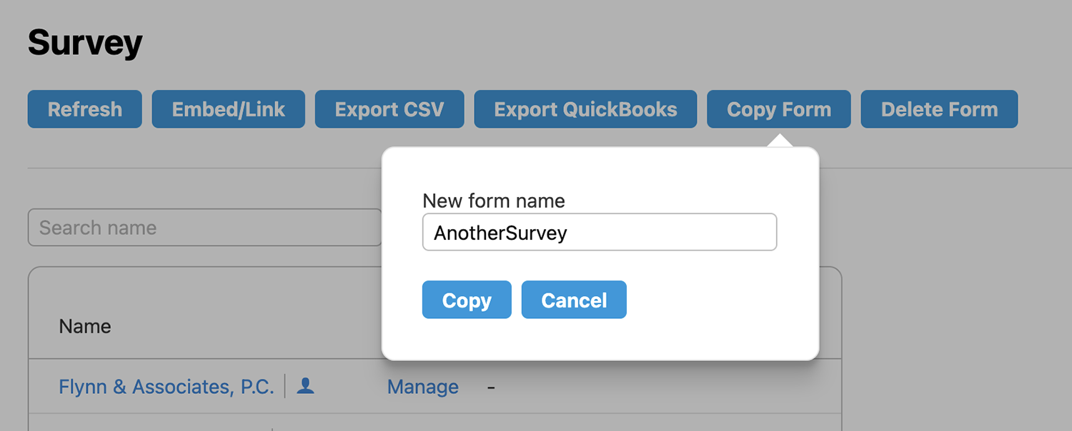Click the popover arrow below Copy Form
The width and height of the screenshot is (1072, 431).
(x=780, y=140)
